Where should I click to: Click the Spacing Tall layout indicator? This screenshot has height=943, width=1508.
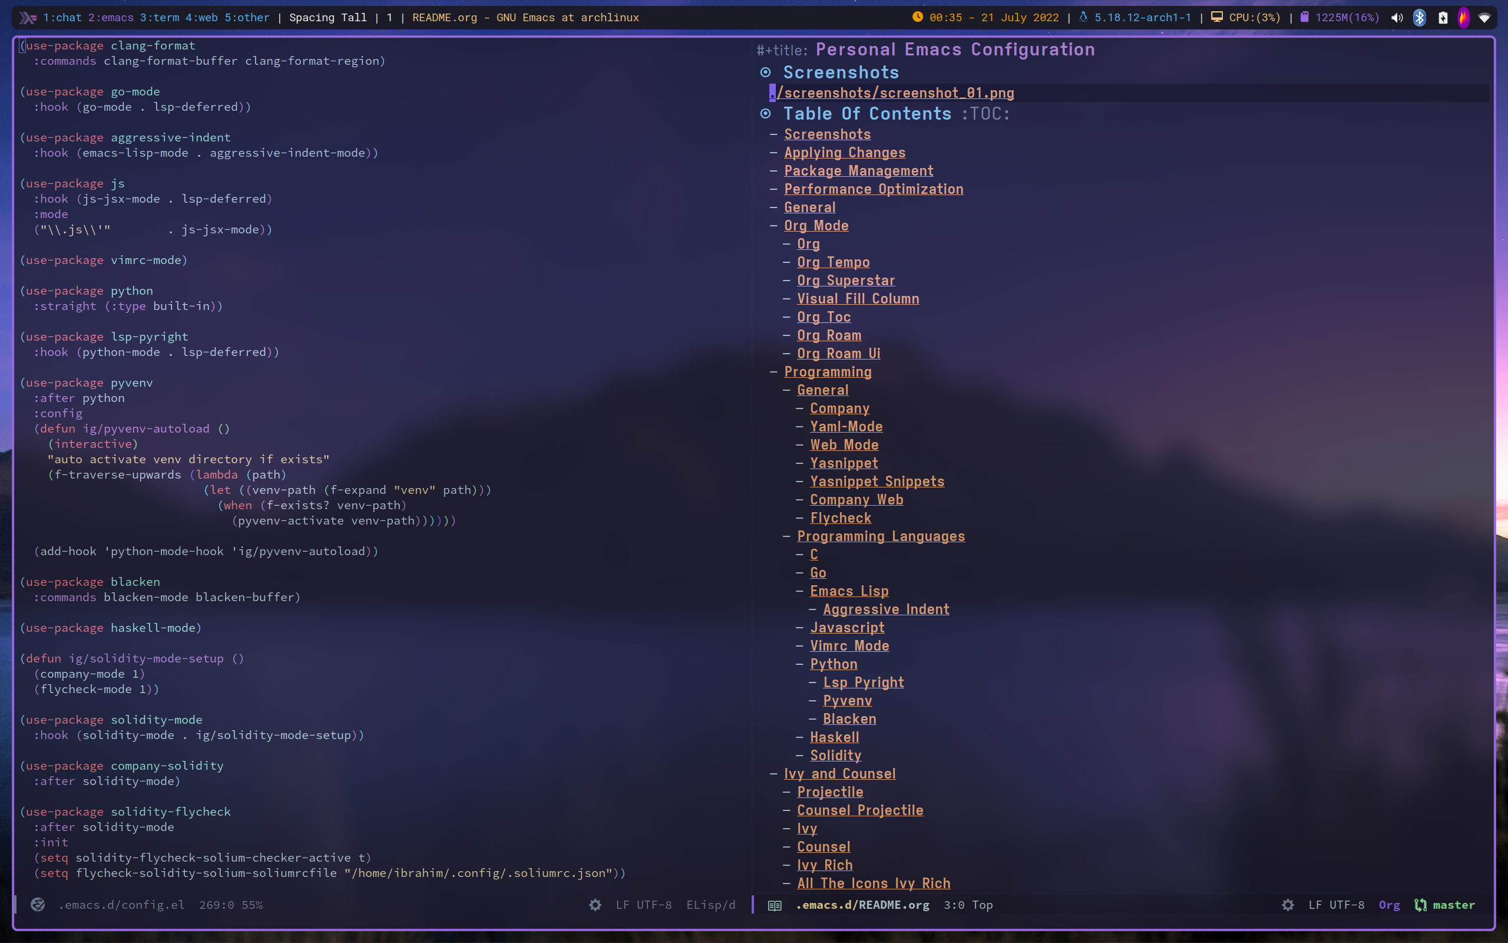pos(328,18)
